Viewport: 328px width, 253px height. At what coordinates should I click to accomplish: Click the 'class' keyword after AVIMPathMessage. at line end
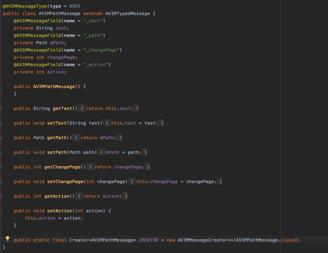(x=288, y=240)
